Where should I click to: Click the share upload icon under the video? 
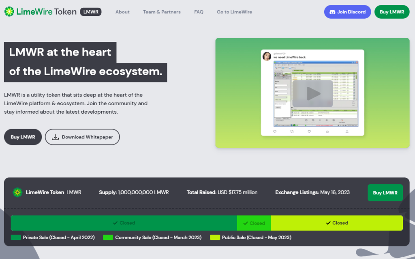click(x=347, y=131)
